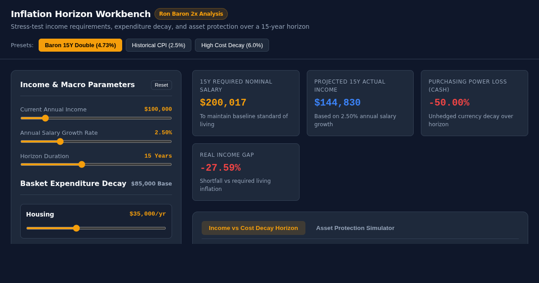Click the 'Based on 2.50% annual salary growth' text
The height and width of the screenshot is (283, 539).
pos(355,120)
